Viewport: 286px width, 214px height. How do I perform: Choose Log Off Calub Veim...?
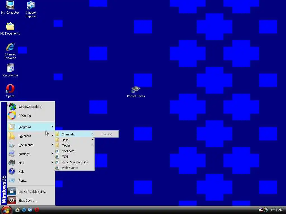tap(31, 192)
